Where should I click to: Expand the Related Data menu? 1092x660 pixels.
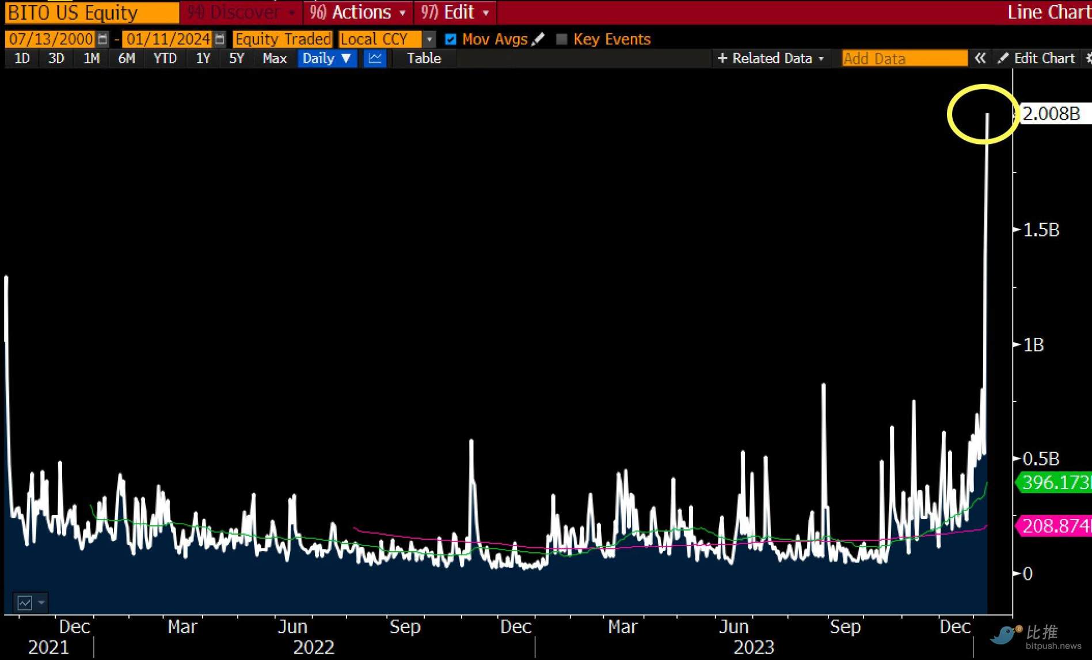771,58
